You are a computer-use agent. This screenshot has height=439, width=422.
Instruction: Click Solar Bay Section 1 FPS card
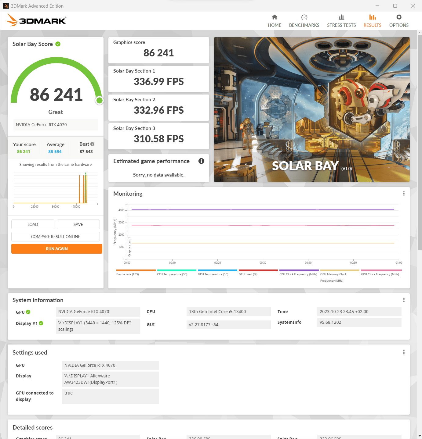(x=159, y=79)
